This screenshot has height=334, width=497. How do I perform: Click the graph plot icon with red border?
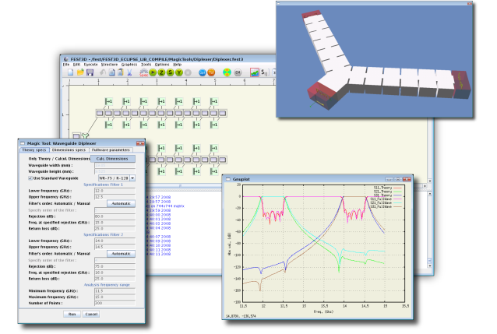[255, 72]
